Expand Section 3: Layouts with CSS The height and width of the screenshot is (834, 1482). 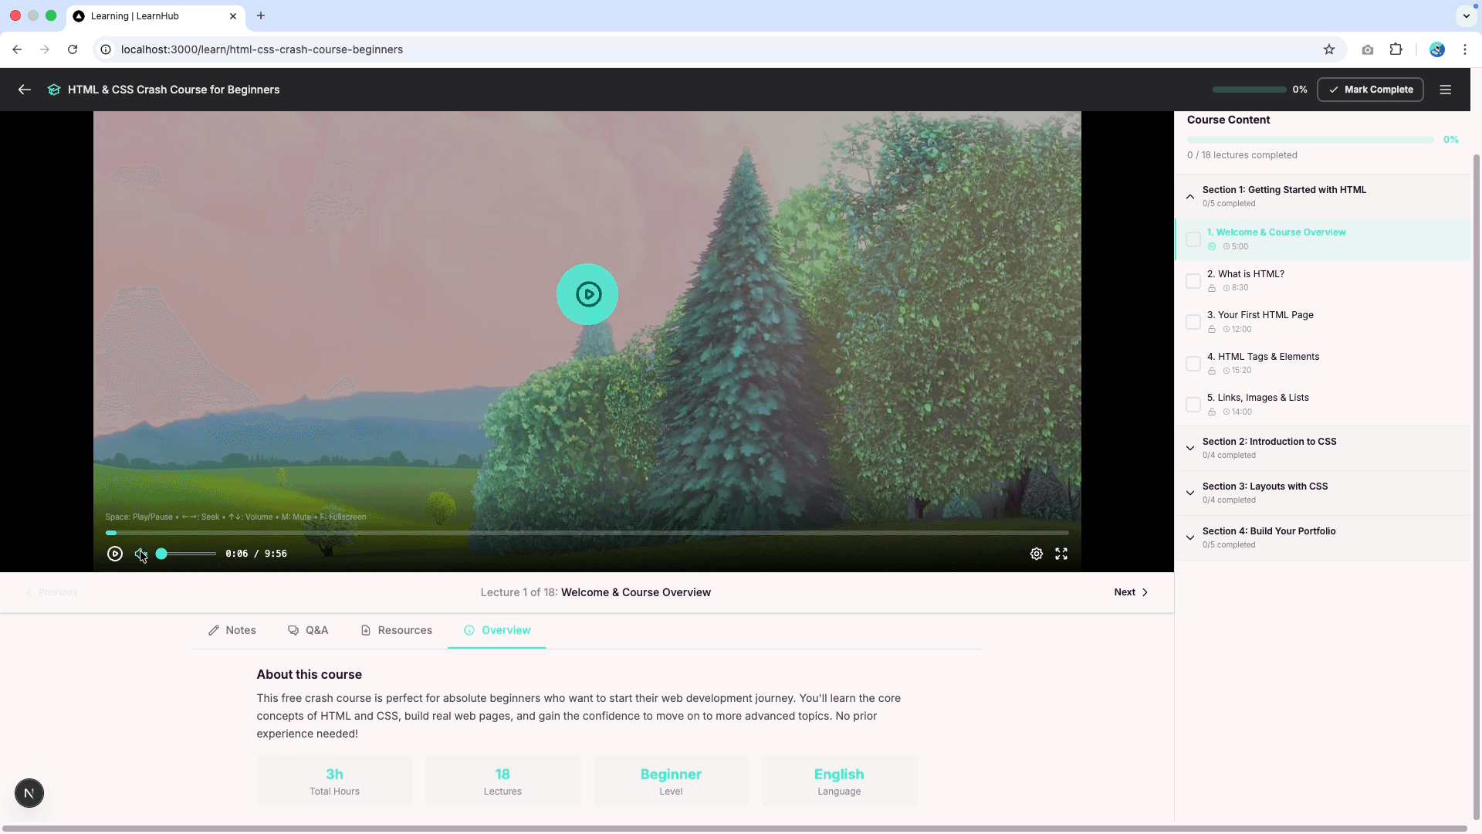[x=1322, y=493]
